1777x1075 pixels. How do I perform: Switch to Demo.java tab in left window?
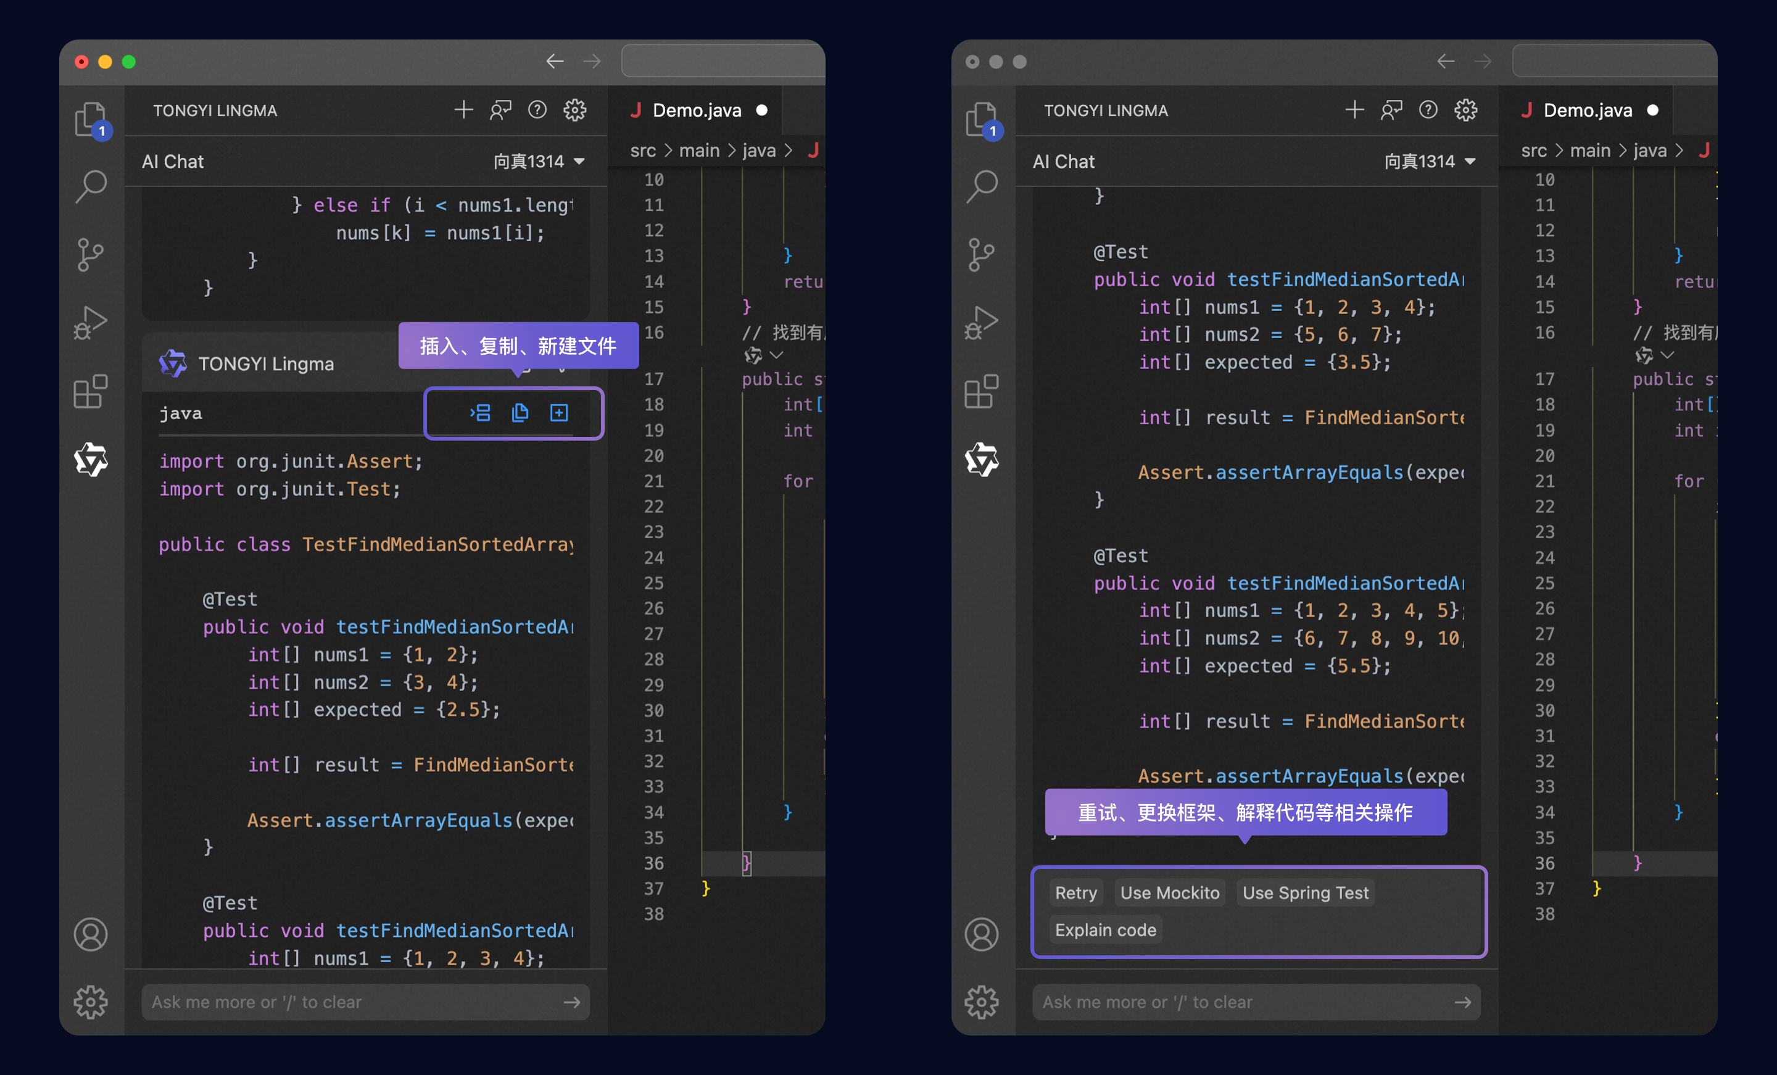coord(696,110)
